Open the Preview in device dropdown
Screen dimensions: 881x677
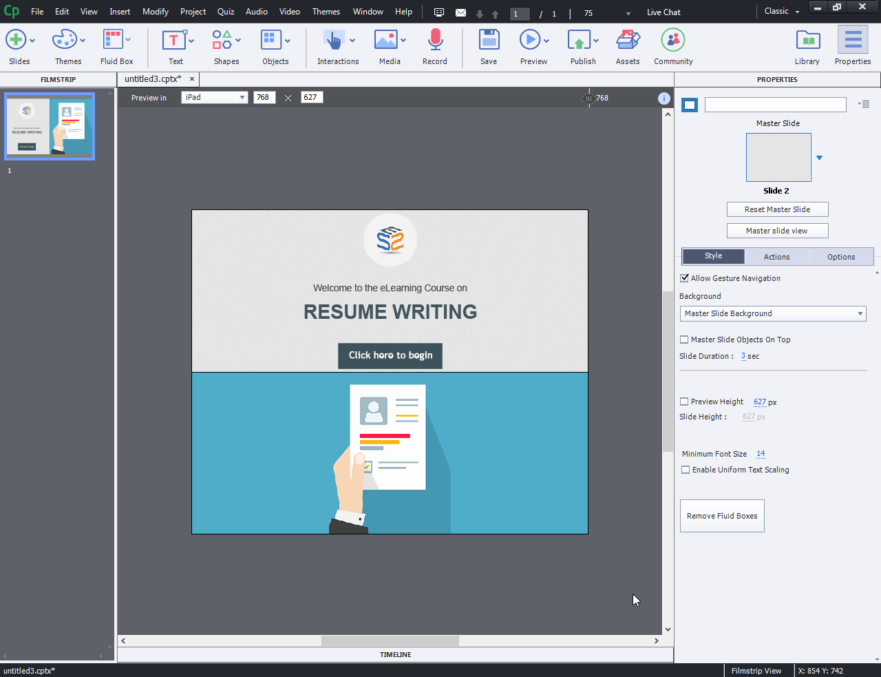(214, 98)
